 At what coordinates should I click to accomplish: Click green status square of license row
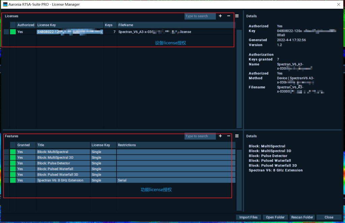click(13, 32)
